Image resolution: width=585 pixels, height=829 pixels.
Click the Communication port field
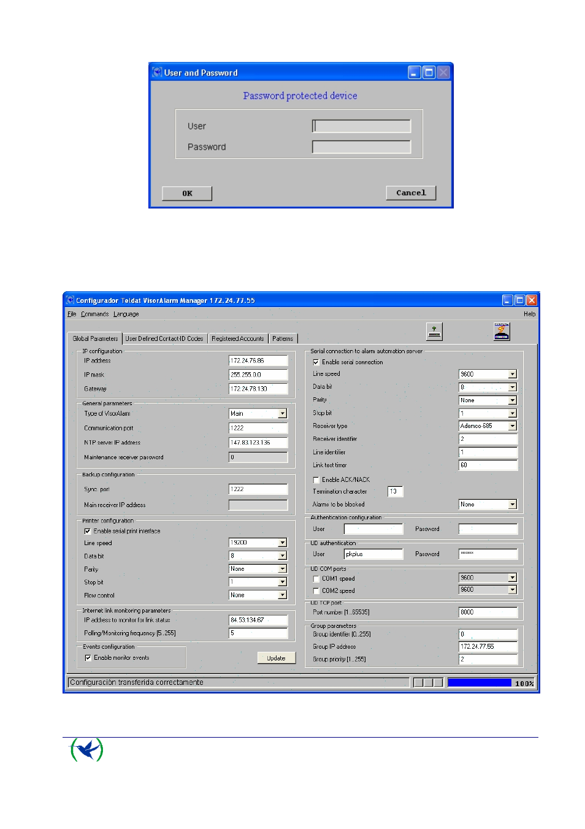pos(258,428)
